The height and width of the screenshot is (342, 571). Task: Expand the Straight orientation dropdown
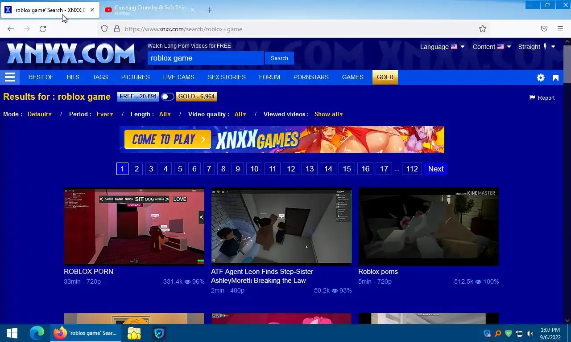point(537,47)
